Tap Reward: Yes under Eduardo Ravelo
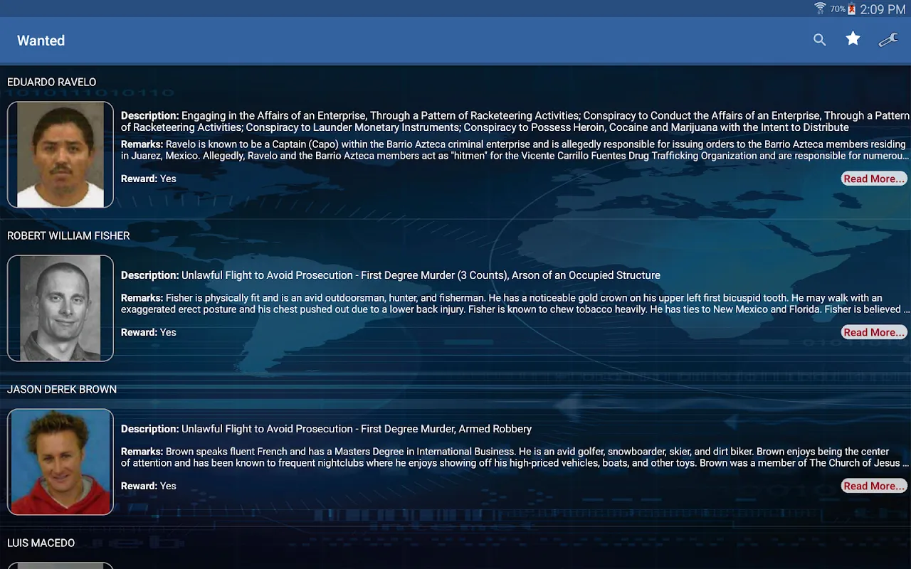 point(149,179)
